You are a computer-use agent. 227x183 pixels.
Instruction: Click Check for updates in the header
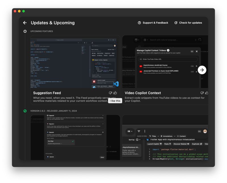[x=189, y=23]
